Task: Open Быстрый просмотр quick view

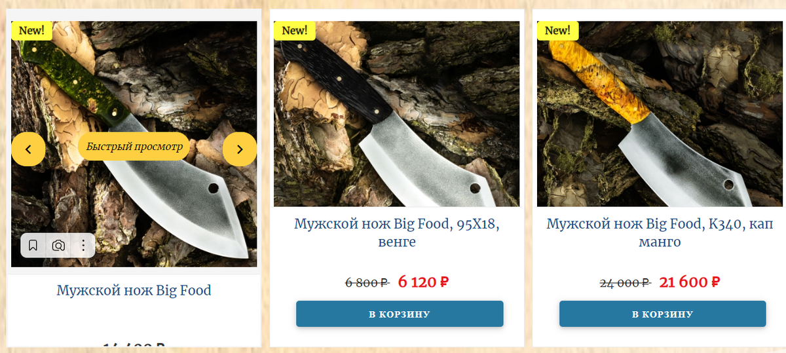Action: click(134, 147)
